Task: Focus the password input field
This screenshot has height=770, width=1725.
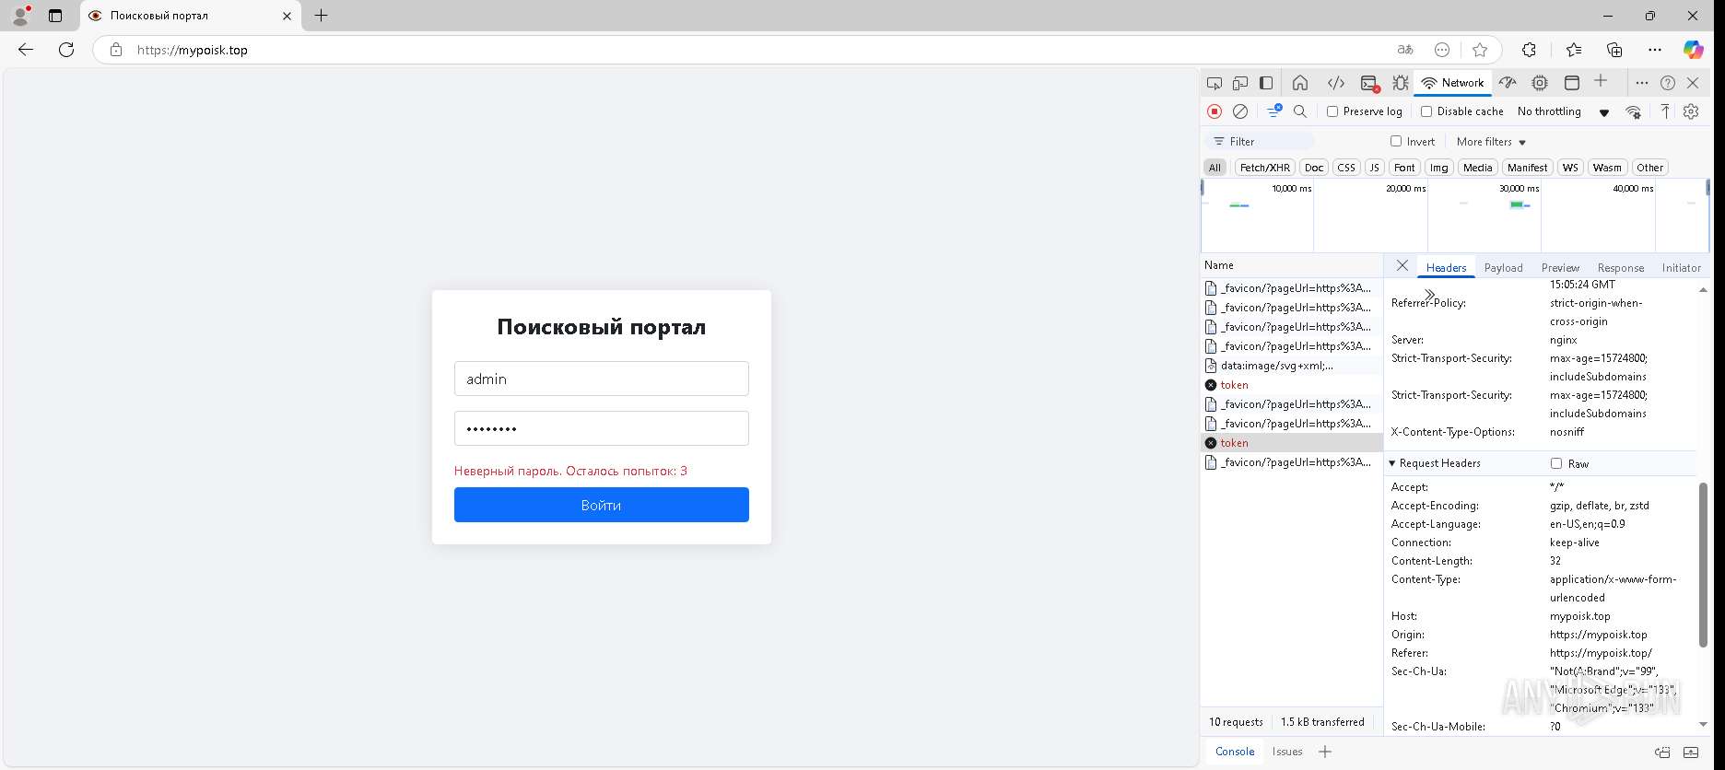Action: coord(601,428)
